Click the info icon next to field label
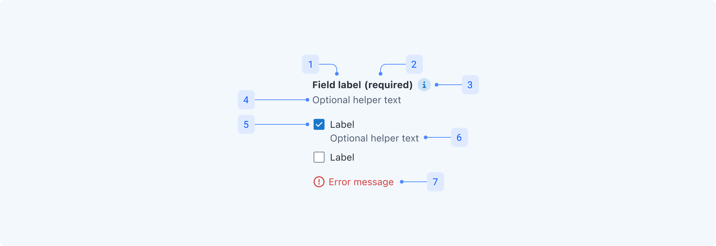Image resolution: width=716 pixels, height=246 pixels. [424, 85]
